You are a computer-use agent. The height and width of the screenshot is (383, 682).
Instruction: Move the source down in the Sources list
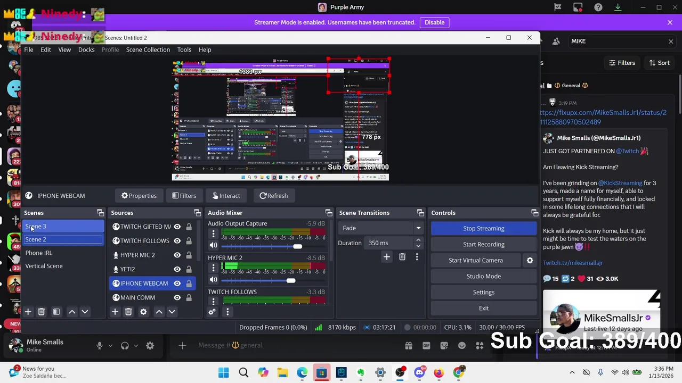click(x=172, y=312)
